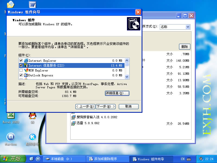
Task: Select the Internet Explorer row text
Action: pos(42,61)
